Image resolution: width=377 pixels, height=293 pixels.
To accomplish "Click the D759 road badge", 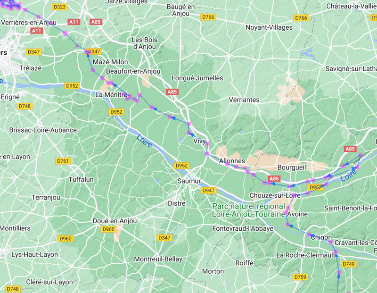I will [x=300, y=277].
